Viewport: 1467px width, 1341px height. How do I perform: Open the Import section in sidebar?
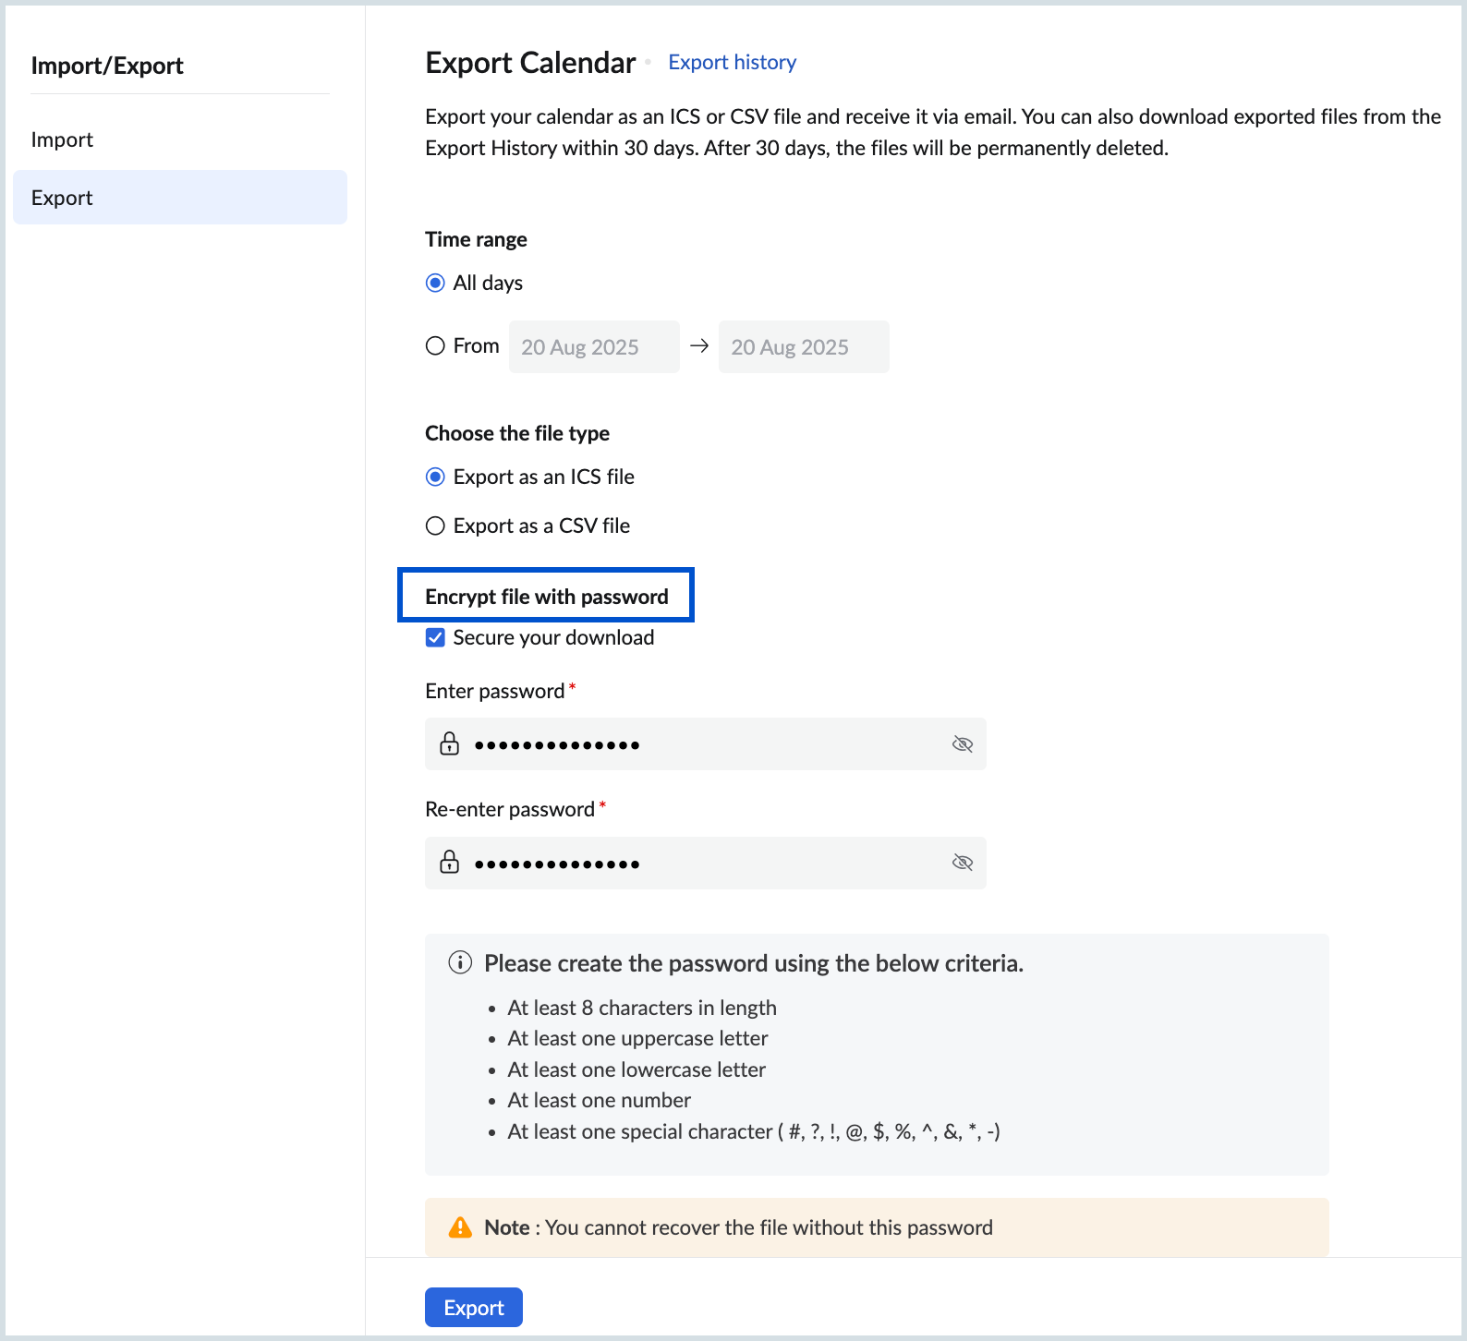tap(62, 139)
